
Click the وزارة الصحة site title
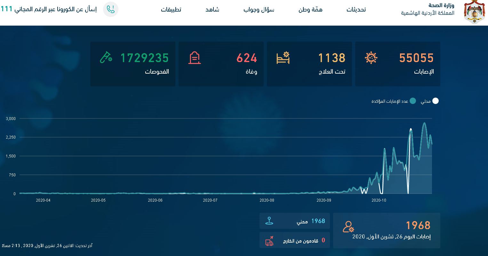point(441,5)
